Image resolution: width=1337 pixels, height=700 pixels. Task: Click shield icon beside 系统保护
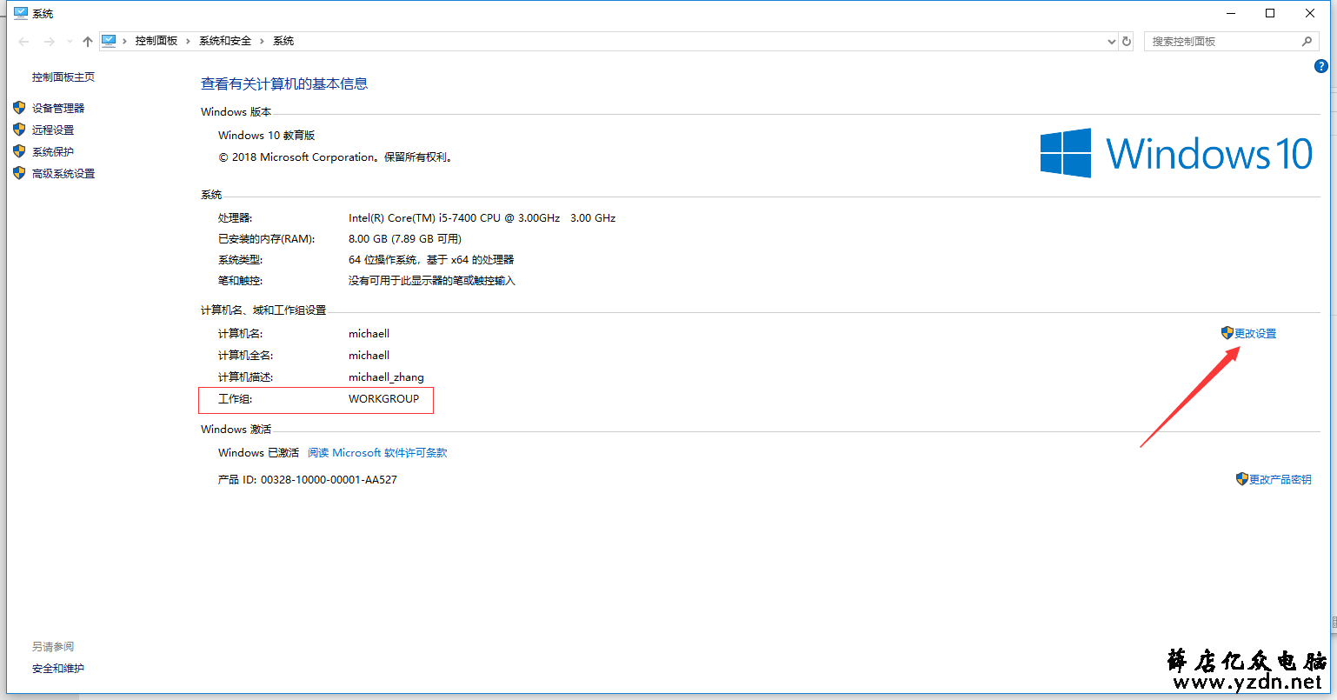coord(19,151)
